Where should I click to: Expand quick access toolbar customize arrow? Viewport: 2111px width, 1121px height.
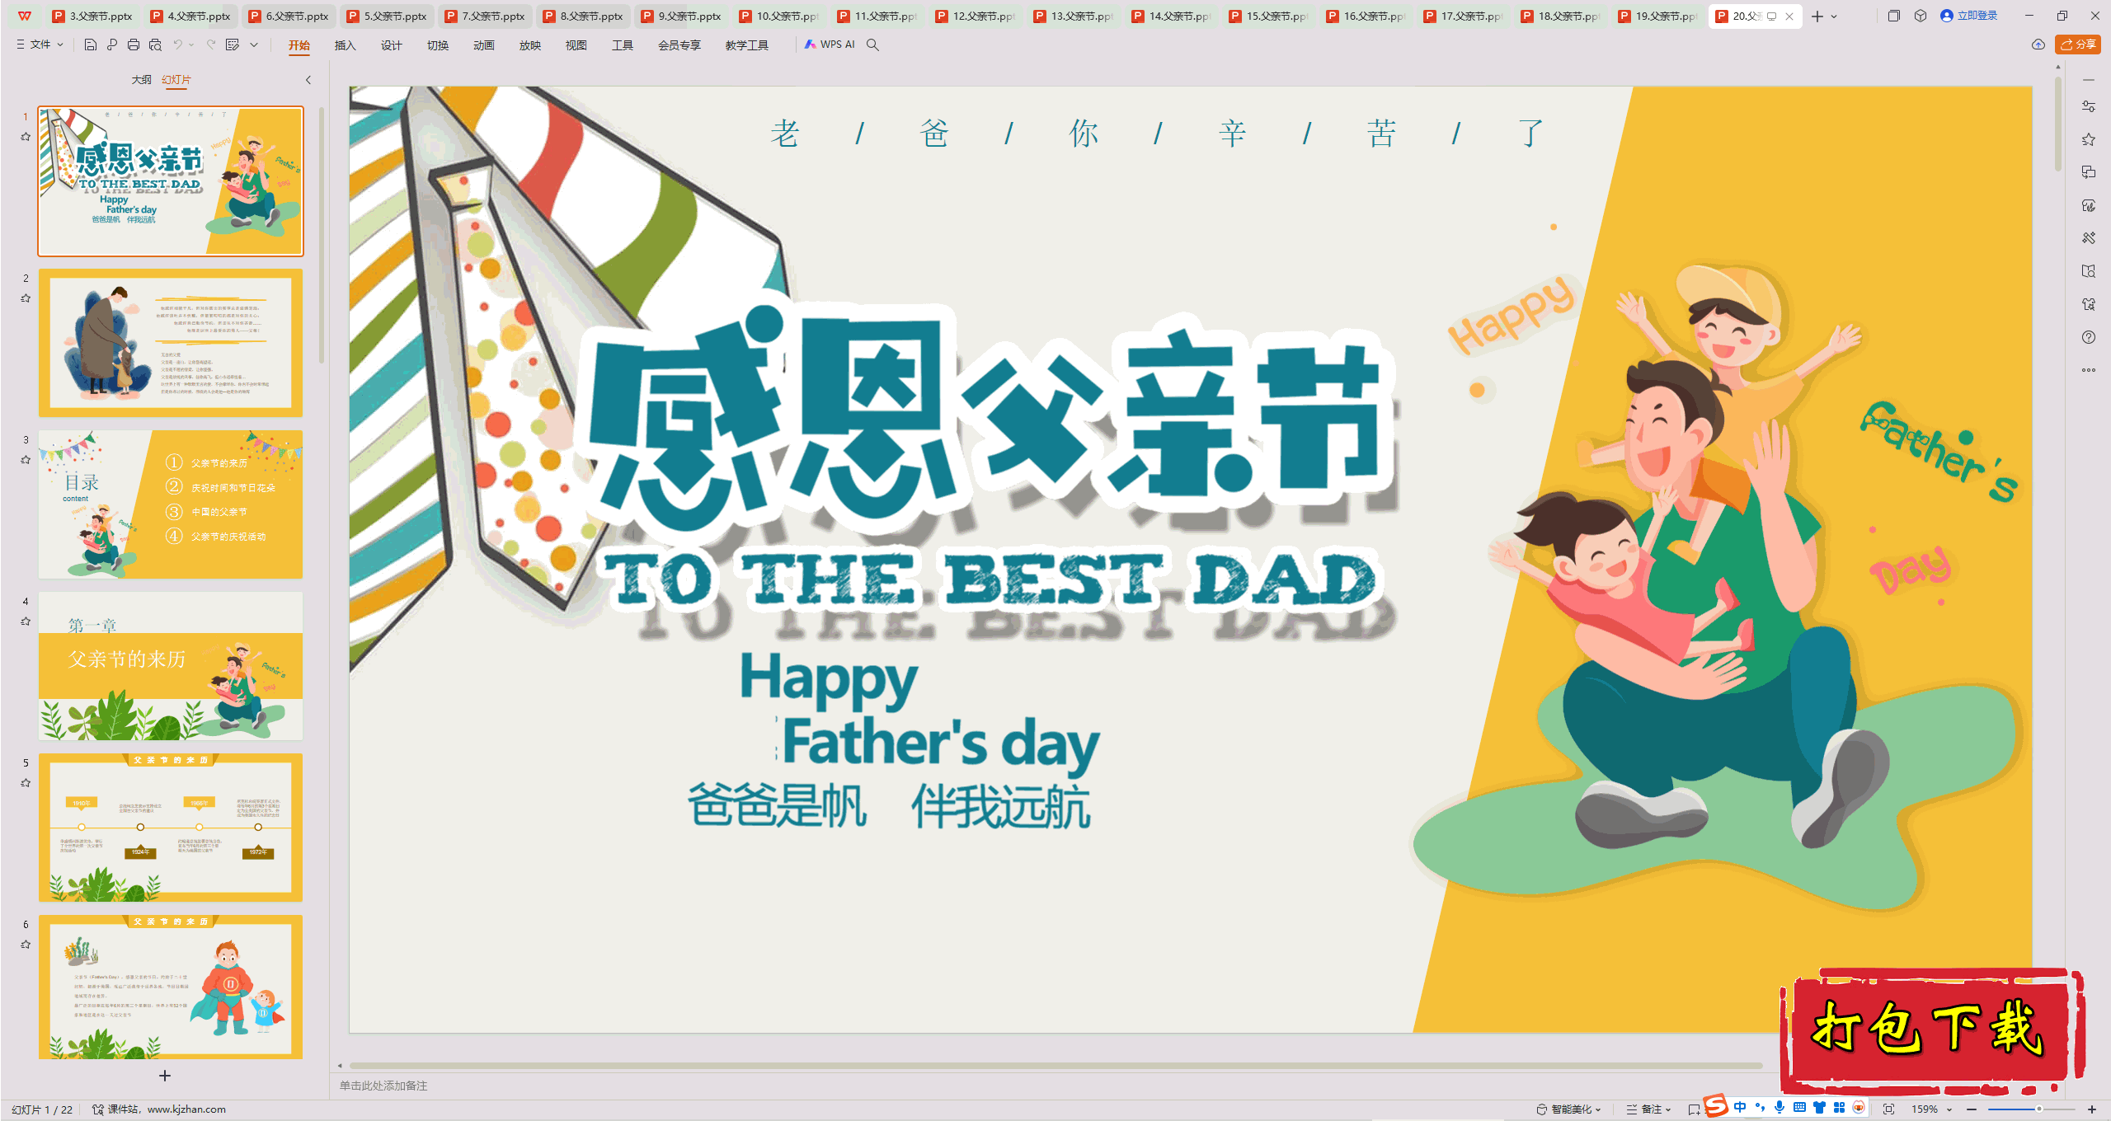pyautogui.click(x=254, y=45)
